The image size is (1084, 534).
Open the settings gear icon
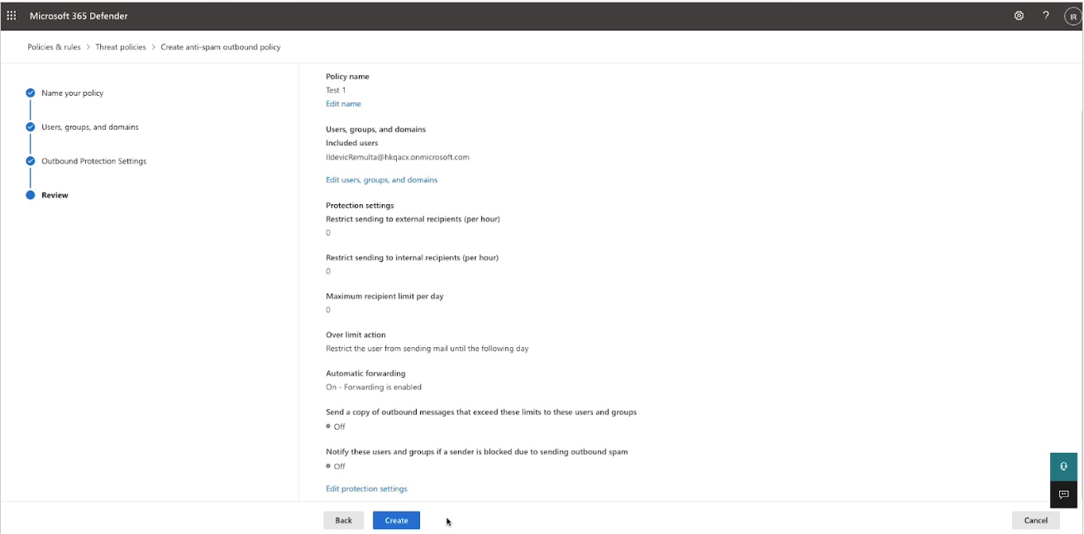click(1019, 16)
